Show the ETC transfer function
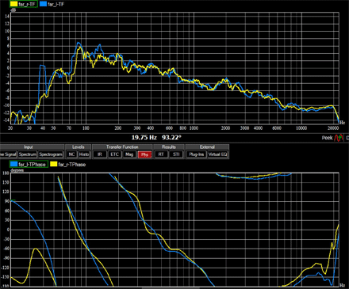 click(114, 154)
